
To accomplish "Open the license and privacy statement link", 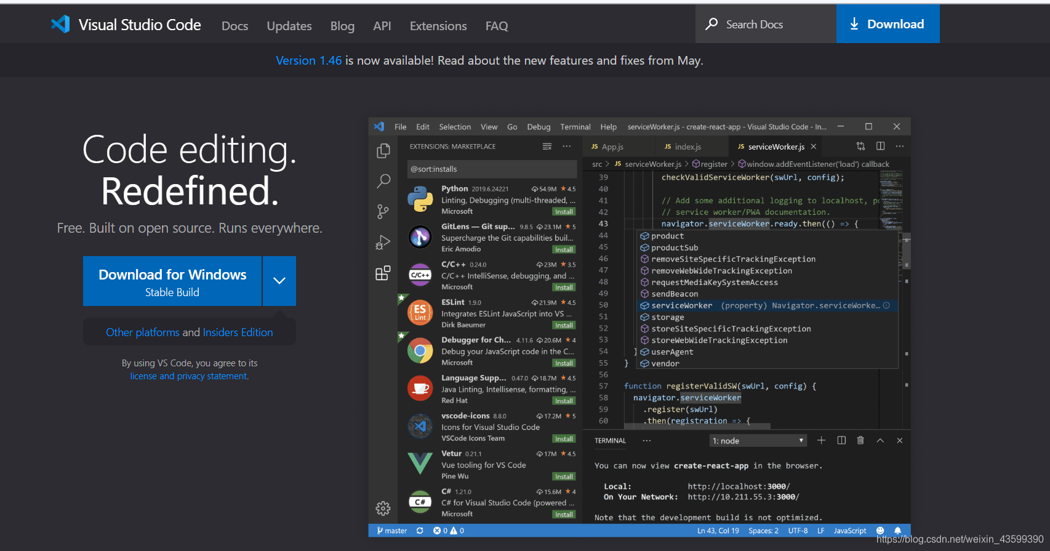I will [189, 376].
